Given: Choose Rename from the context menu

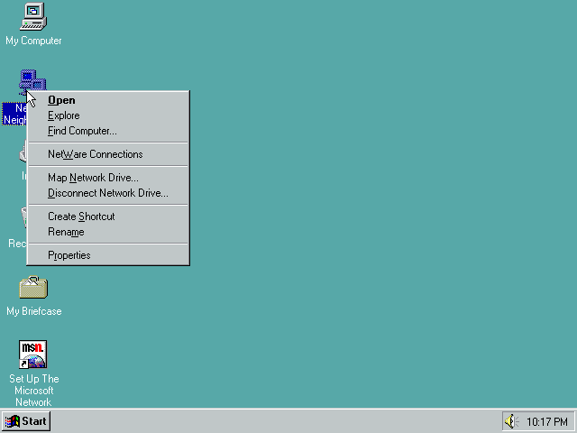Looking at the screenshot, I should point(108,232).
